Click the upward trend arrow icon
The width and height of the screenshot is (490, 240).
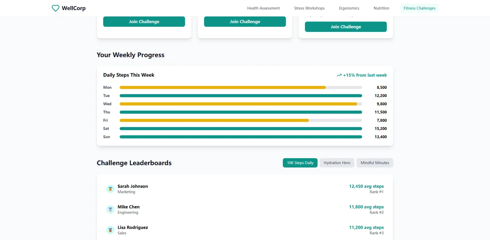coord(339,75)
